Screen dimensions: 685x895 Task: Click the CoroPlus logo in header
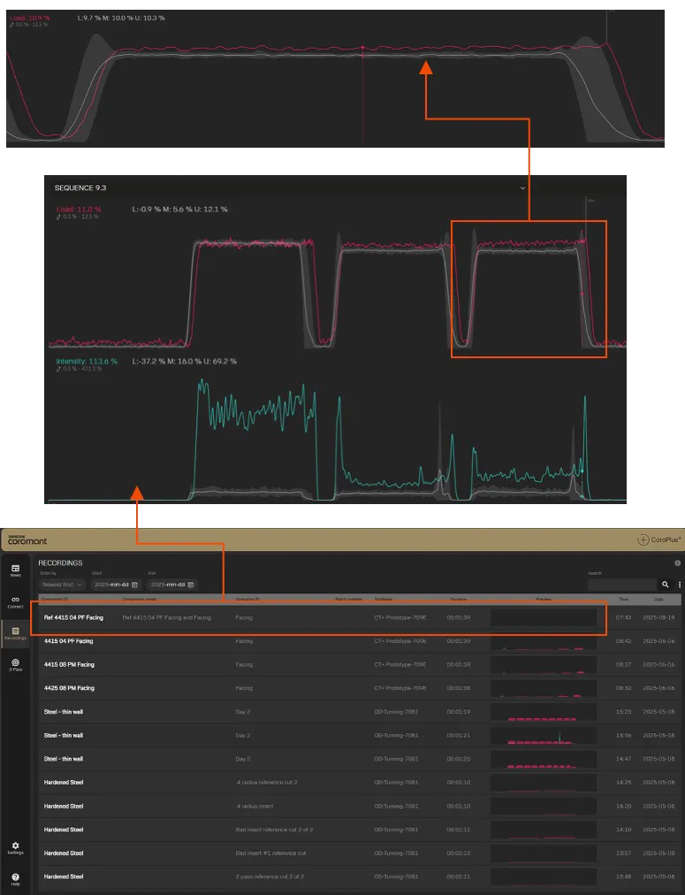[658, 539]
